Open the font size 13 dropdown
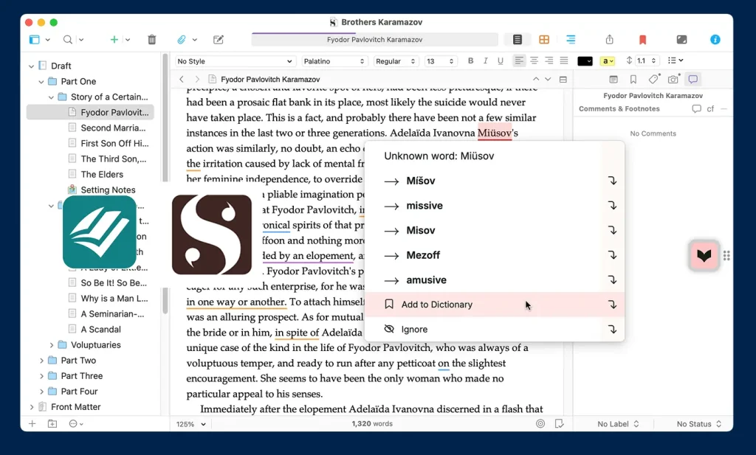756x455 pixels. (440, 61)
